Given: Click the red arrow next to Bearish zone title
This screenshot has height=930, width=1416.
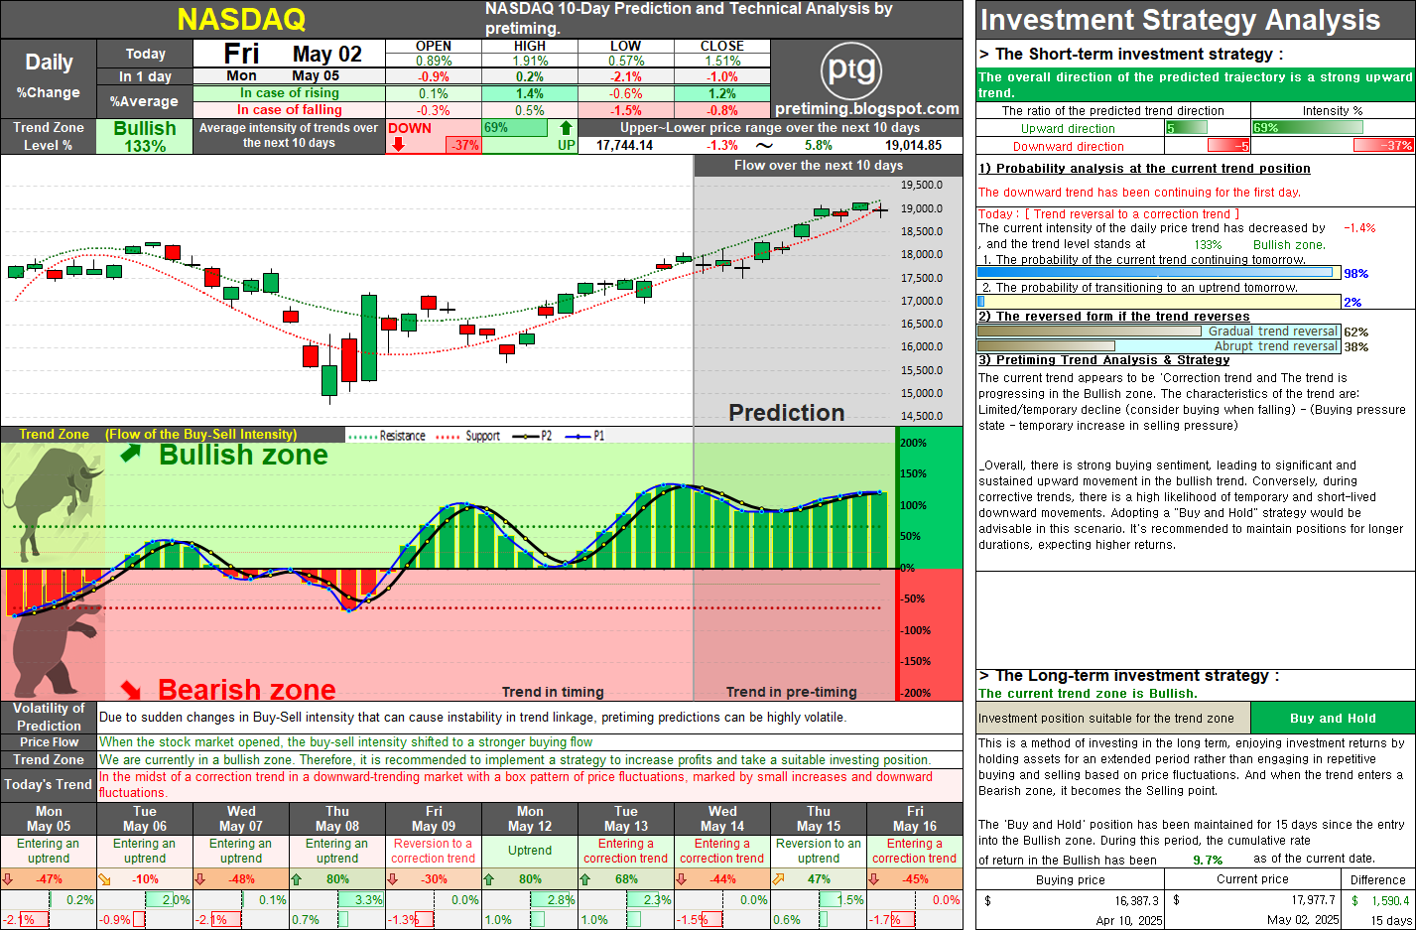Looking at the screenshot, I should (x=131, y=688).
